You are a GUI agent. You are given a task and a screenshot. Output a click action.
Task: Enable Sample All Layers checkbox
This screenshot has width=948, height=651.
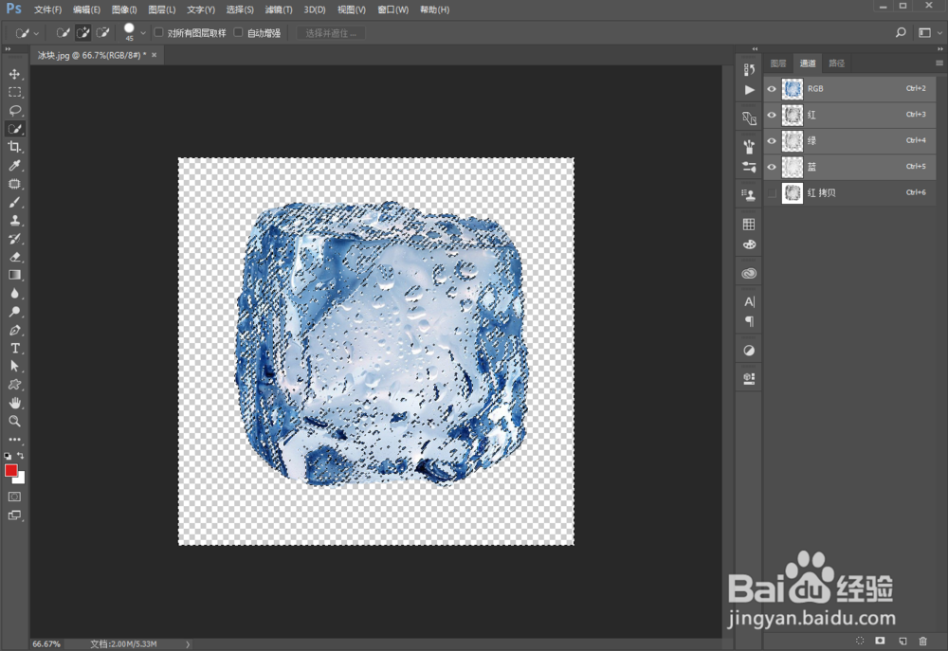[x=159, y=32]
